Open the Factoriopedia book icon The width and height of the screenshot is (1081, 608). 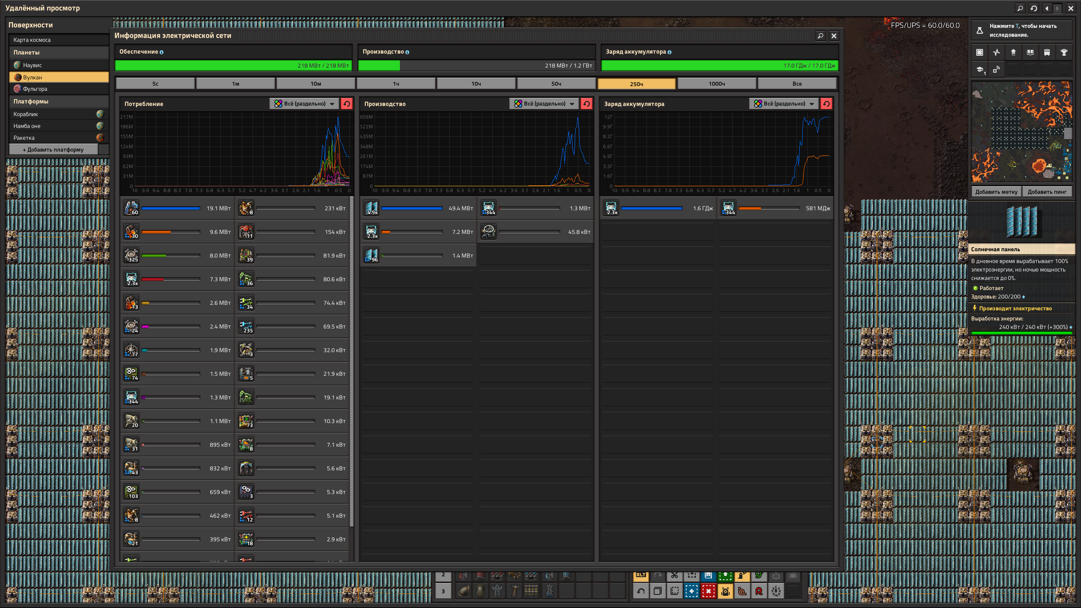point(1030,52)
